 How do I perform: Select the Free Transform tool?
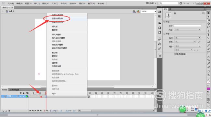pyautogui.click(x=208, y=20)
